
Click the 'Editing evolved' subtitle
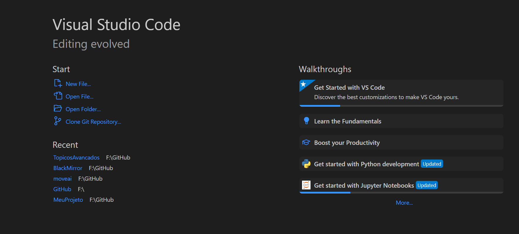pos(91,44)
